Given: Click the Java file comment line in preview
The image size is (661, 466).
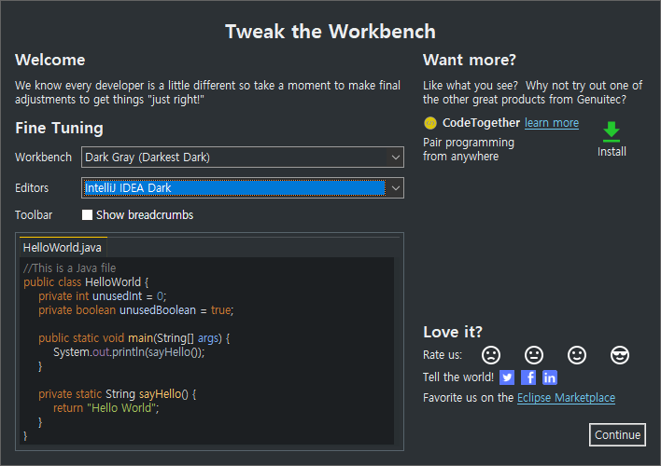Looking at the screenshot, I should (x=69, y=267).
